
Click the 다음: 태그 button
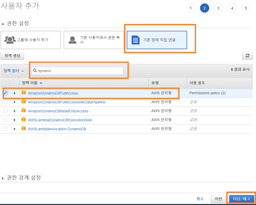click(x=242, y=199)
